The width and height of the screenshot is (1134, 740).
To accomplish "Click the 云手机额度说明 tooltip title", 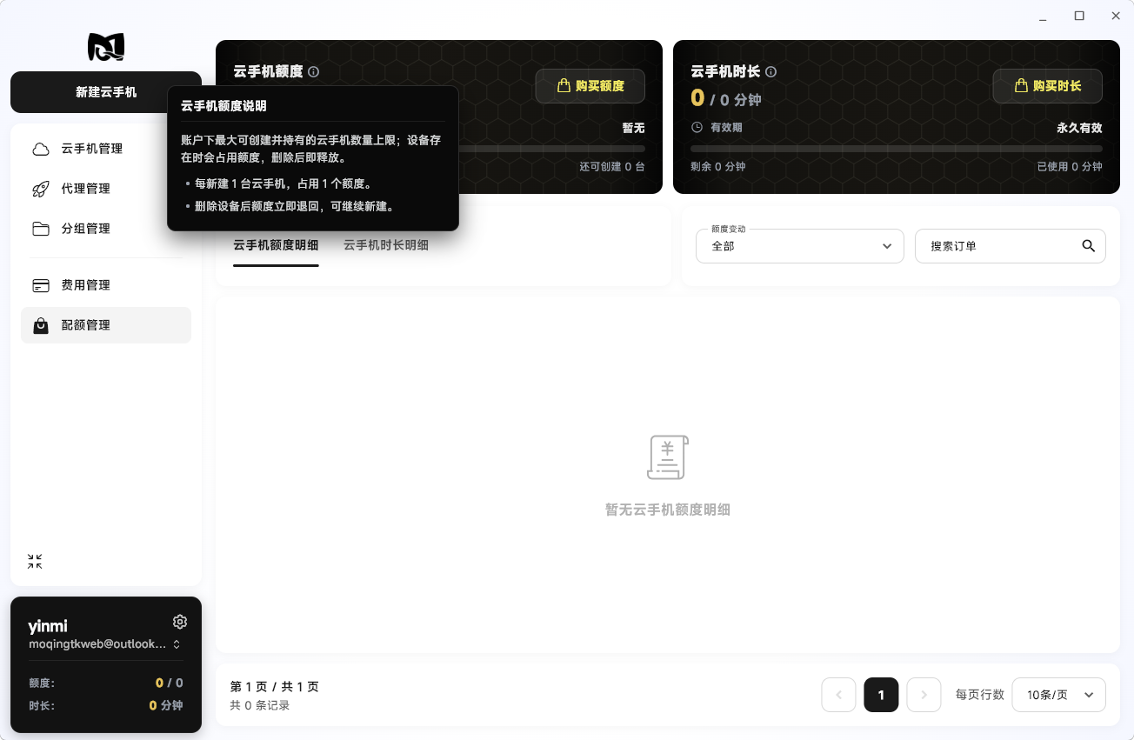I will click(x=223, y=106).
